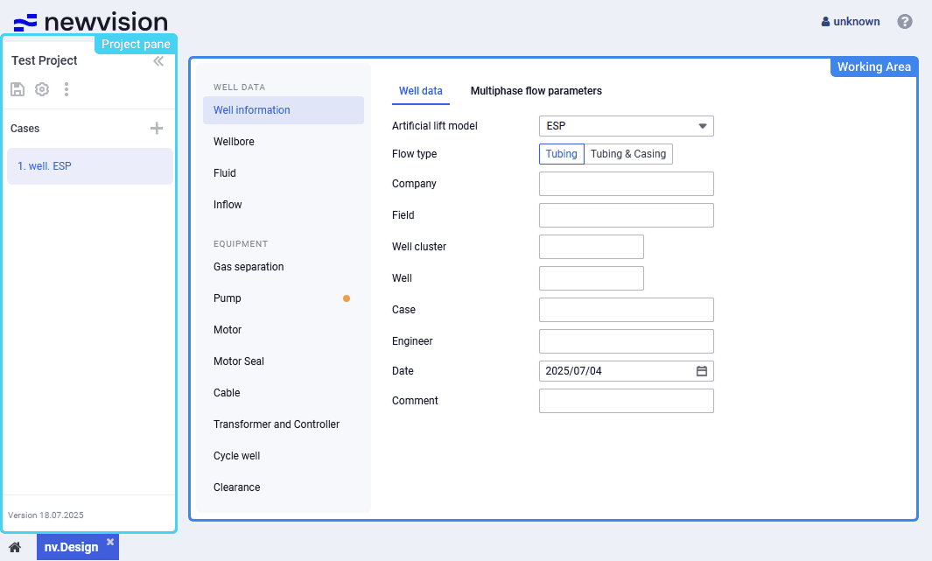Open the help question mark icon
The image size is (932, 561).
905,22
